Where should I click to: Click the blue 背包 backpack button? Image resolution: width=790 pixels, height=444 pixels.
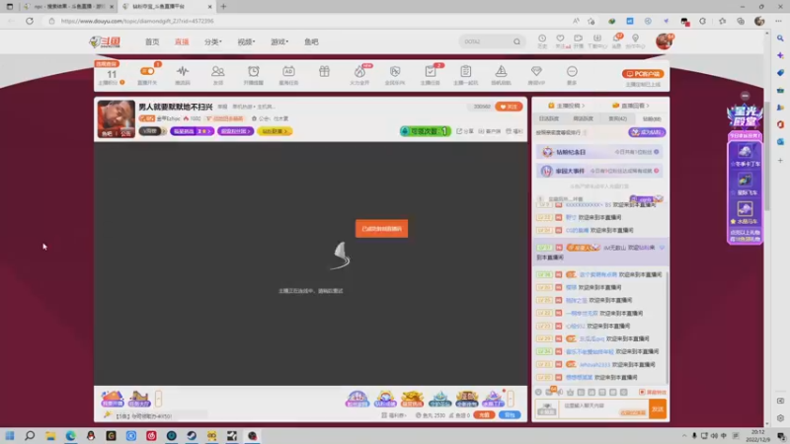pyautogui.click(x=510, y=415)
